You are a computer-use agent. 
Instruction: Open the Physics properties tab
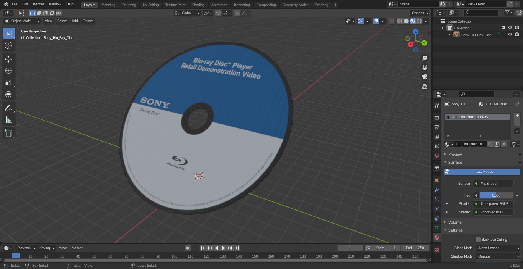436,209
